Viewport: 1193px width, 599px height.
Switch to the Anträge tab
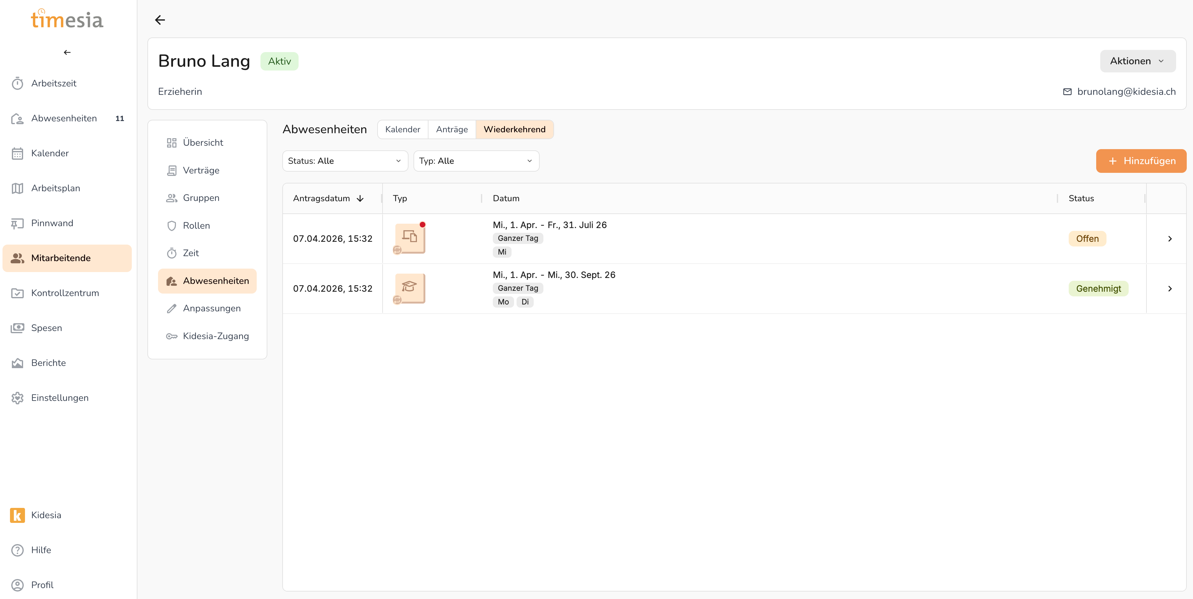452,129
